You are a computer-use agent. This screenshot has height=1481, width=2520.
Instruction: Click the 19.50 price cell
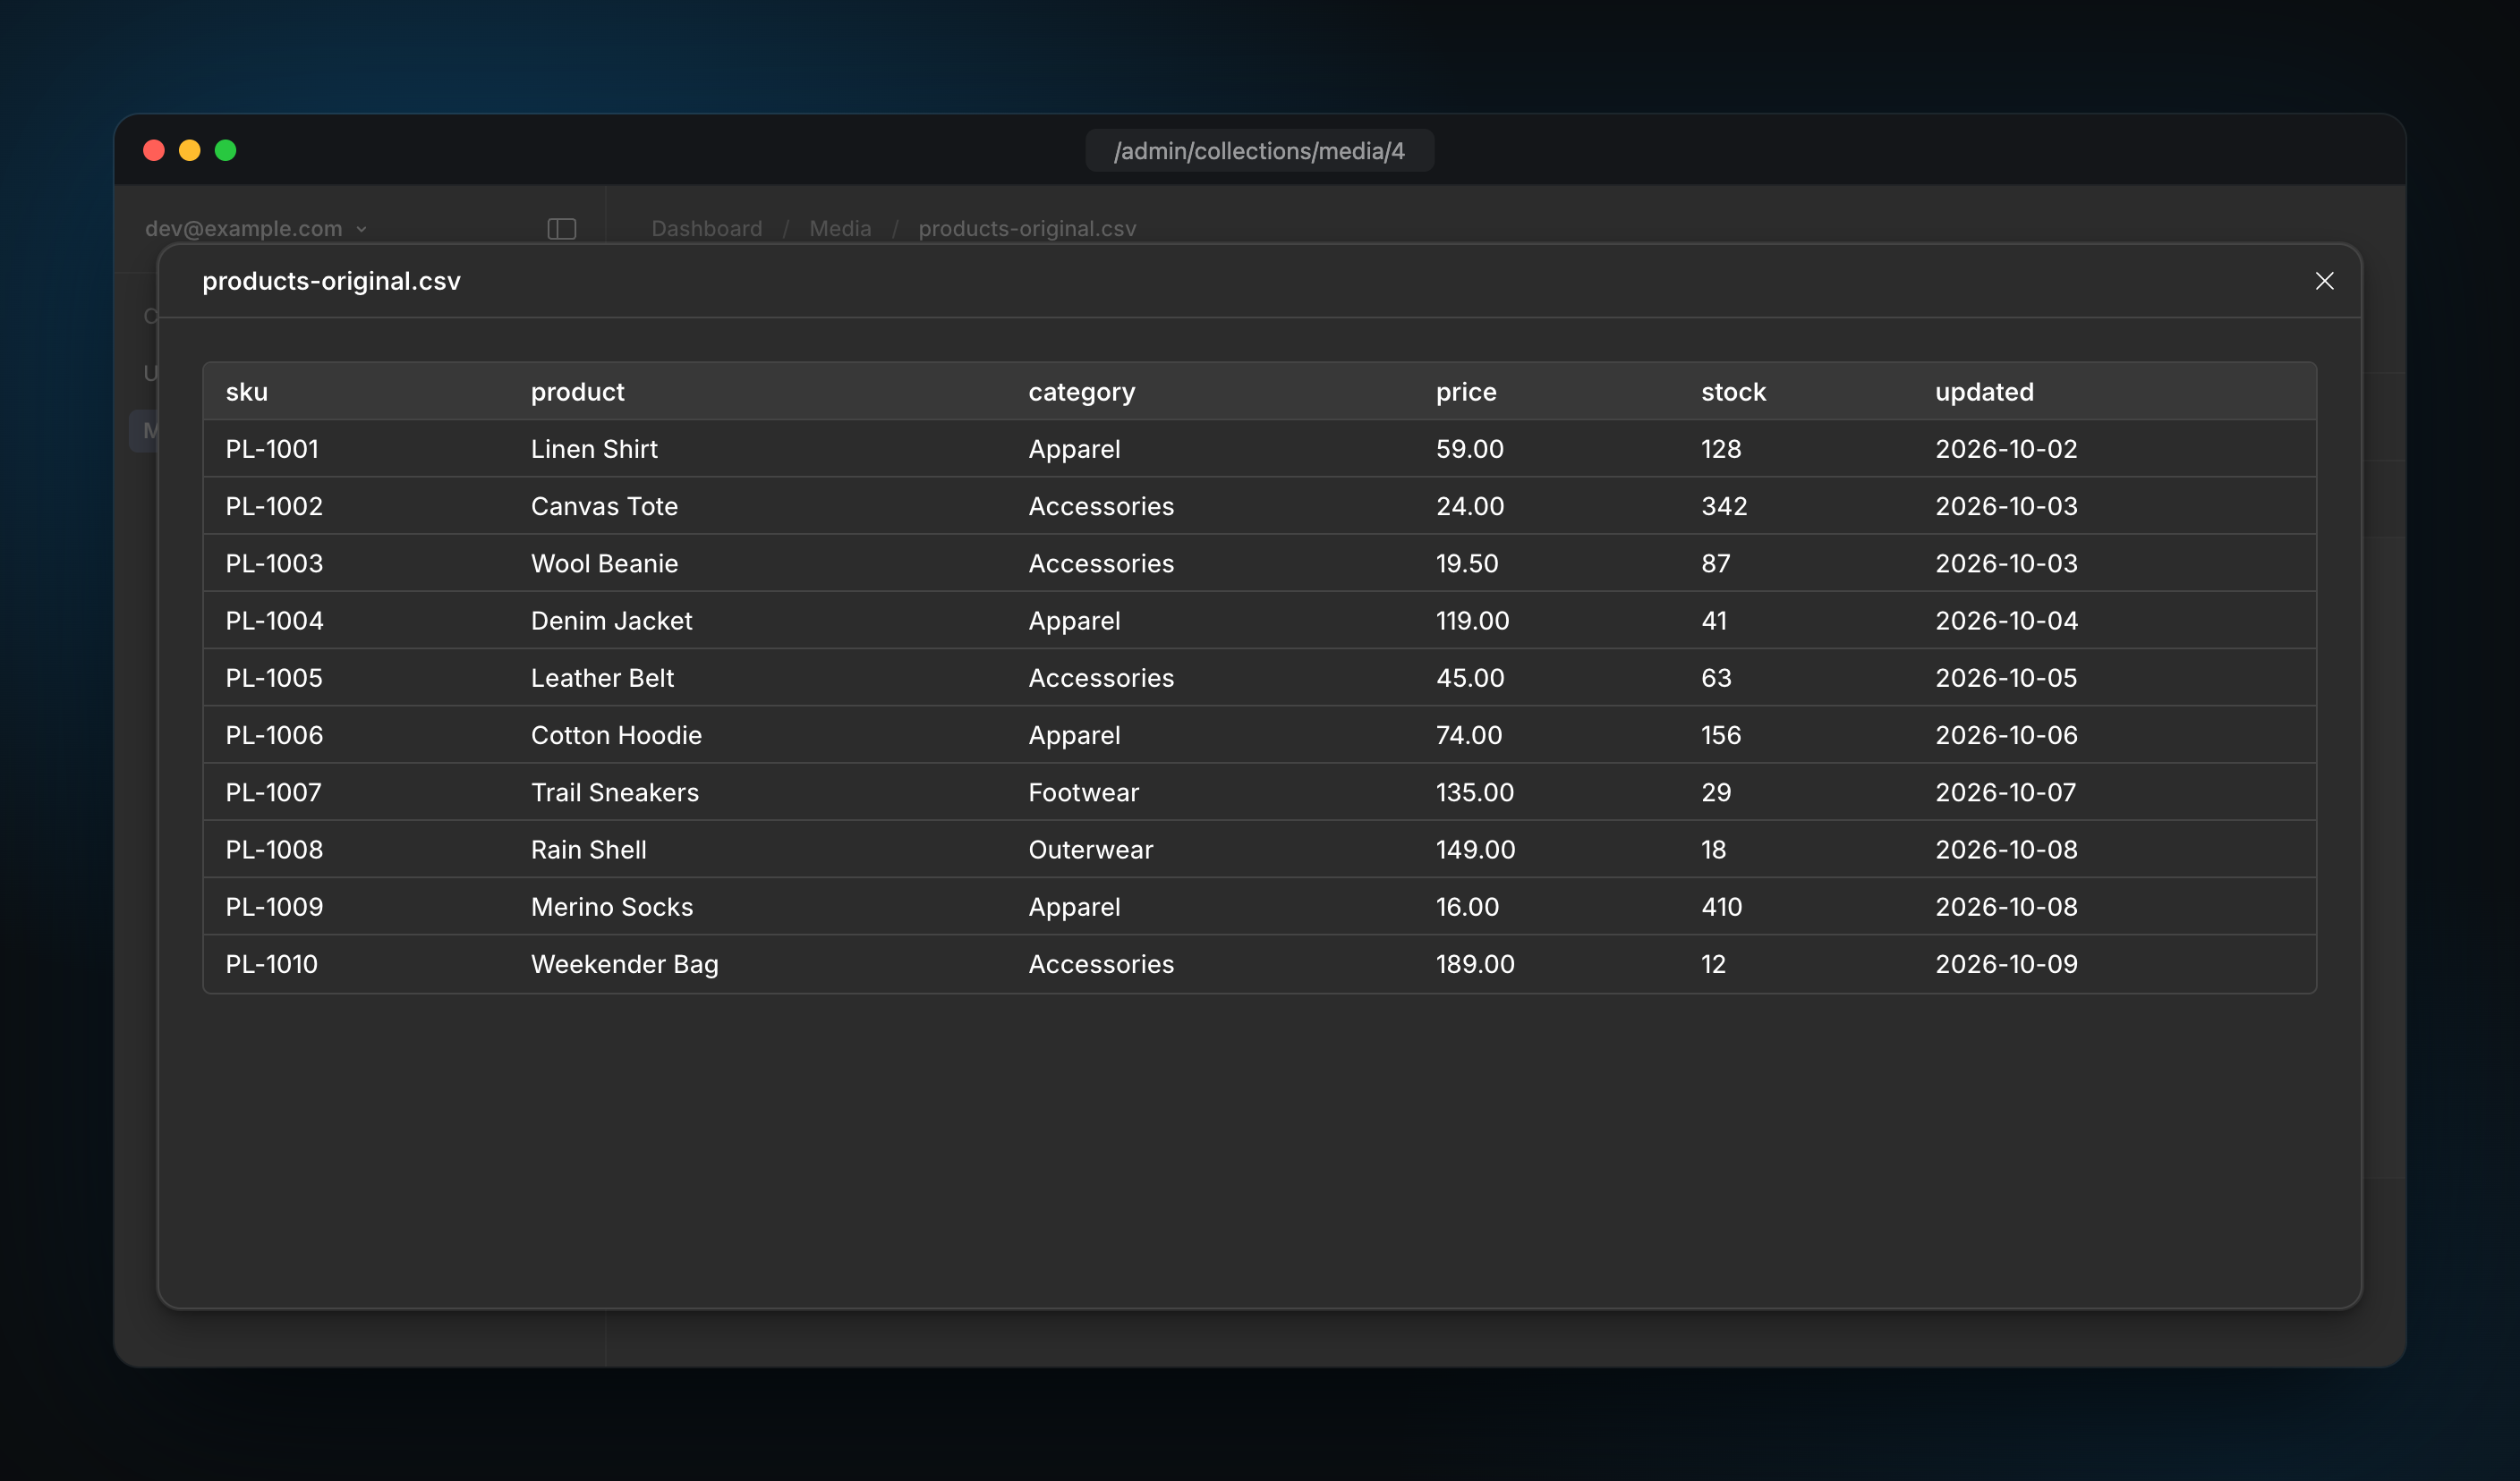pyautogui.click(x=1467, y=563)
